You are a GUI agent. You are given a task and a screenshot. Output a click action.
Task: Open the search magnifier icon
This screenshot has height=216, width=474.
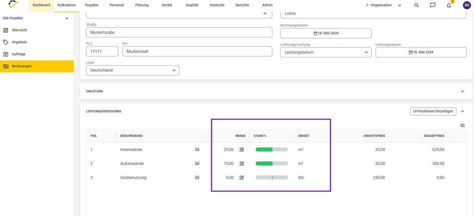tap(416, 5)
